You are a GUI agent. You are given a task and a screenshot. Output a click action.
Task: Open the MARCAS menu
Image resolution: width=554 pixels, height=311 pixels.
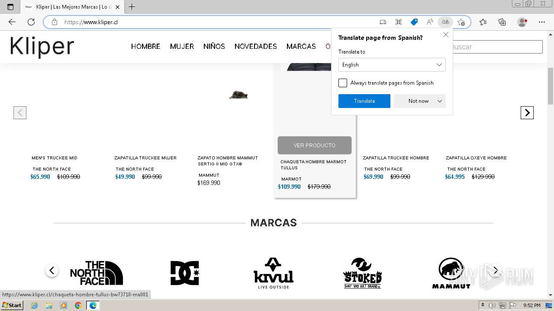pyautogui.click(x=301, y=46)
